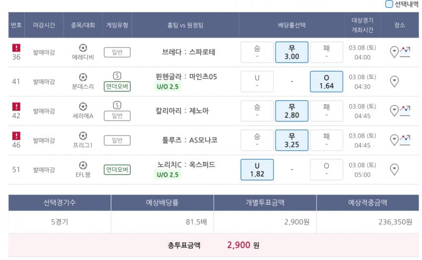
Task: Click location pin icon for match 51
Action: coord(394,169)
